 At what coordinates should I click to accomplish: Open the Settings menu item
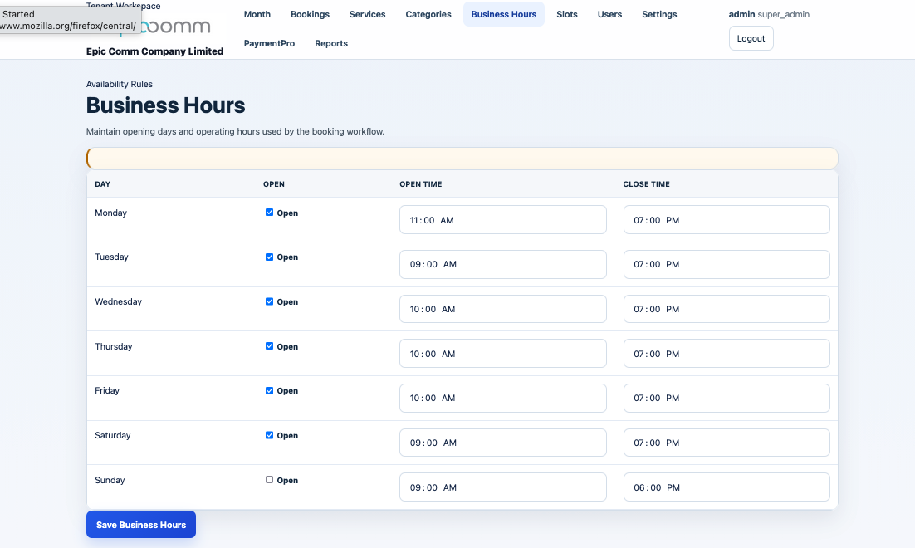(659, 14)
